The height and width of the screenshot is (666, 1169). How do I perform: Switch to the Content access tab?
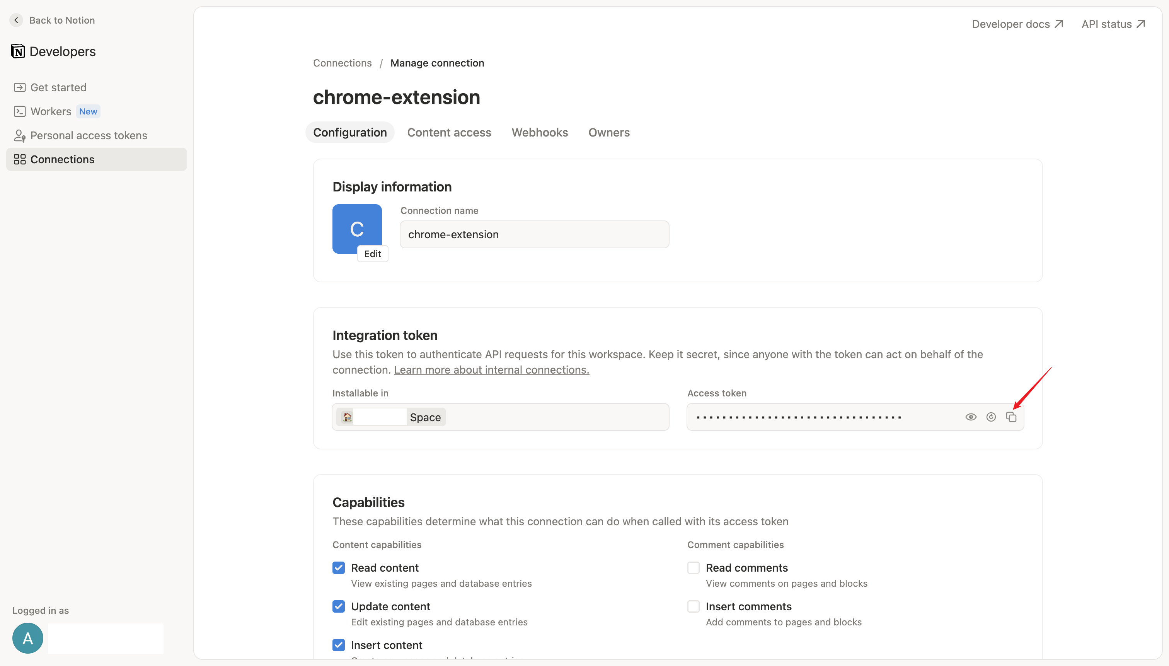tap(449, 132)
